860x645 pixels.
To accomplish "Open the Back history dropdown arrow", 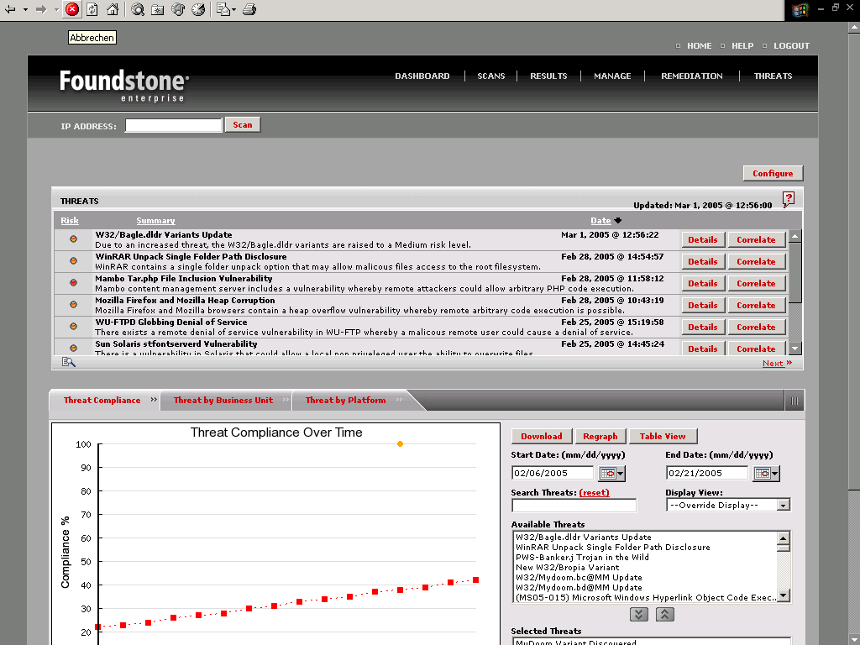I will tap(25, 10).
